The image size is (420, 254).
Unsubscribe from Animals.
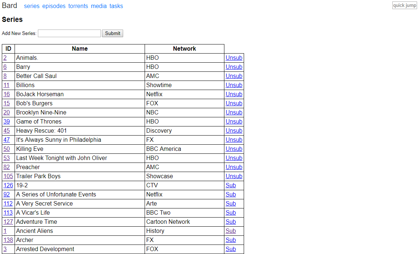click(234, 58)
